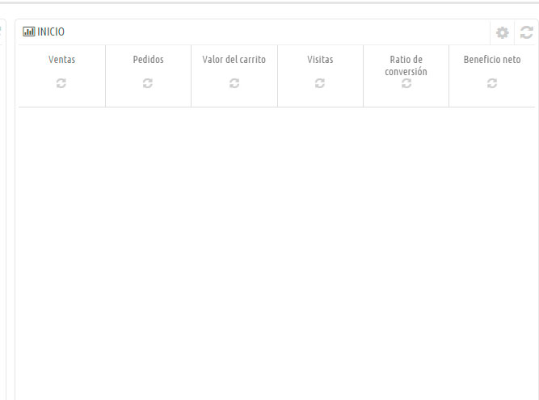Image resolution: width=539 pixels, height=400 pixels.
Task: Choose the Ratio de conversión tab
Action: (406, 65)
